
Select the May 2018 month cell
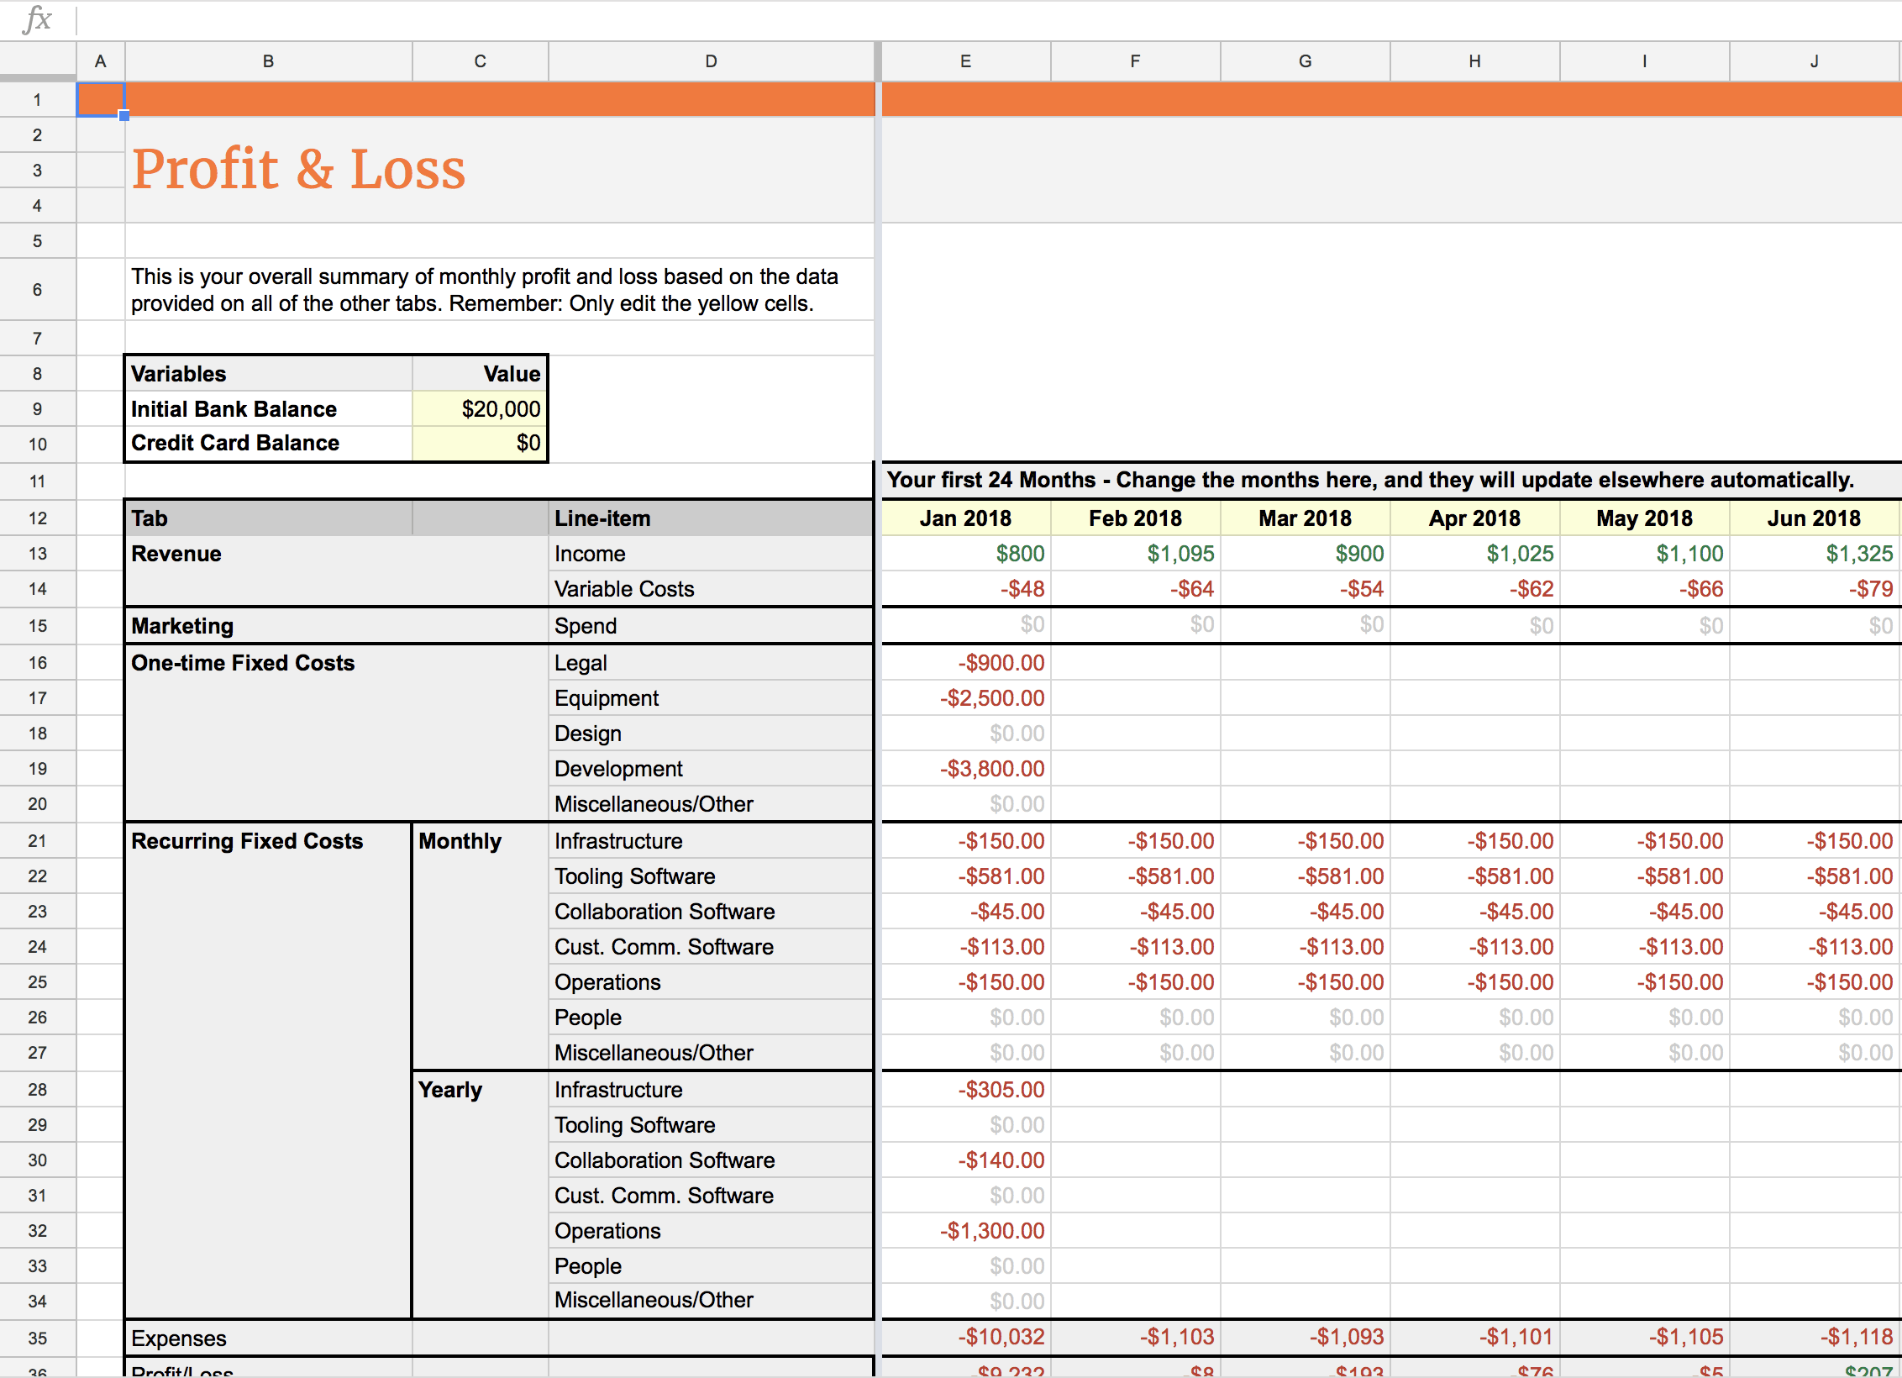point(1645,518)
